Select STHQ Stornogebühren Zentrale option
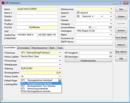Image resolution: width=130 pixels, height=103 pixels. point(41,91)
